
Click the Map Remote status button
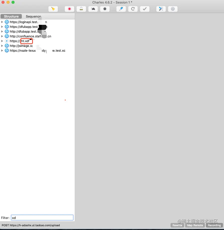195,225
